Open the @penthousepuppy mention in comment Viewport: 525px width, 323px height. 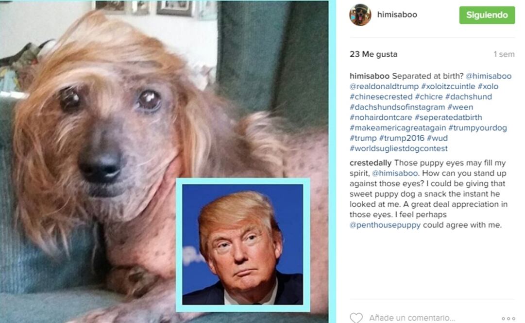(x=385, y=225)
